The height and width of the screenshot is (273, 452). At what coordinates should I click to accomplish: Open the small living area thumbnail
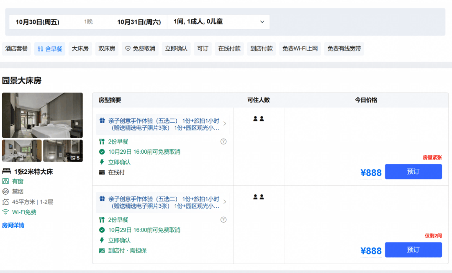click(22, 150)
